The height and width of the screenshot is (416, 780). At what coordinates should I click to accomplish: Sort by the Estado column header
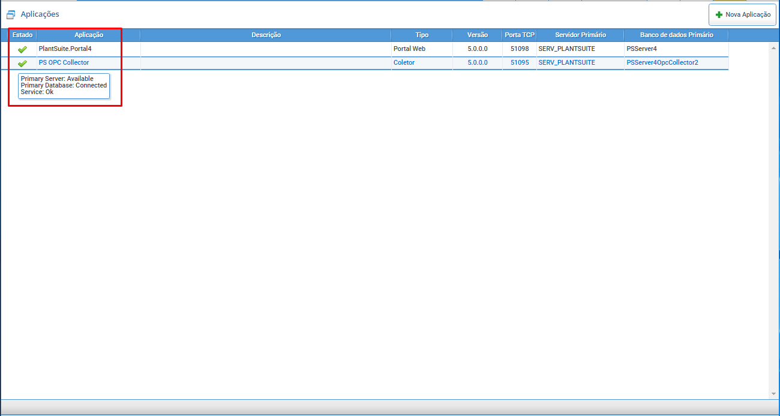point(23,35)
